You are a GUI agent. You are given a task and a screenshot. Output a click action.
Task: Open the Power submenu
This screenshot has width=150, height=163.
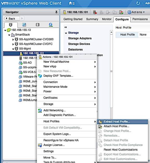click(x=67, y=92)
